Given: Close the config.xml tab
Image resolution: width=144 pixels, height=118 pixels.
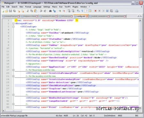Looking at the screenshot, I should click(x=87, y=16).
